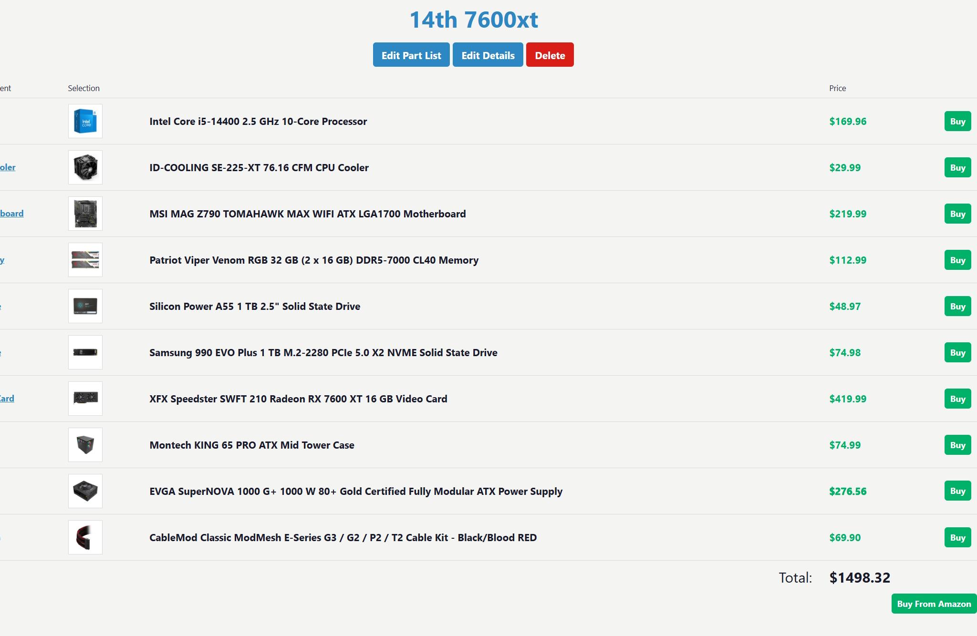Click the XFX Radeon RX 7600 XT image

click(x=85, y=399)
